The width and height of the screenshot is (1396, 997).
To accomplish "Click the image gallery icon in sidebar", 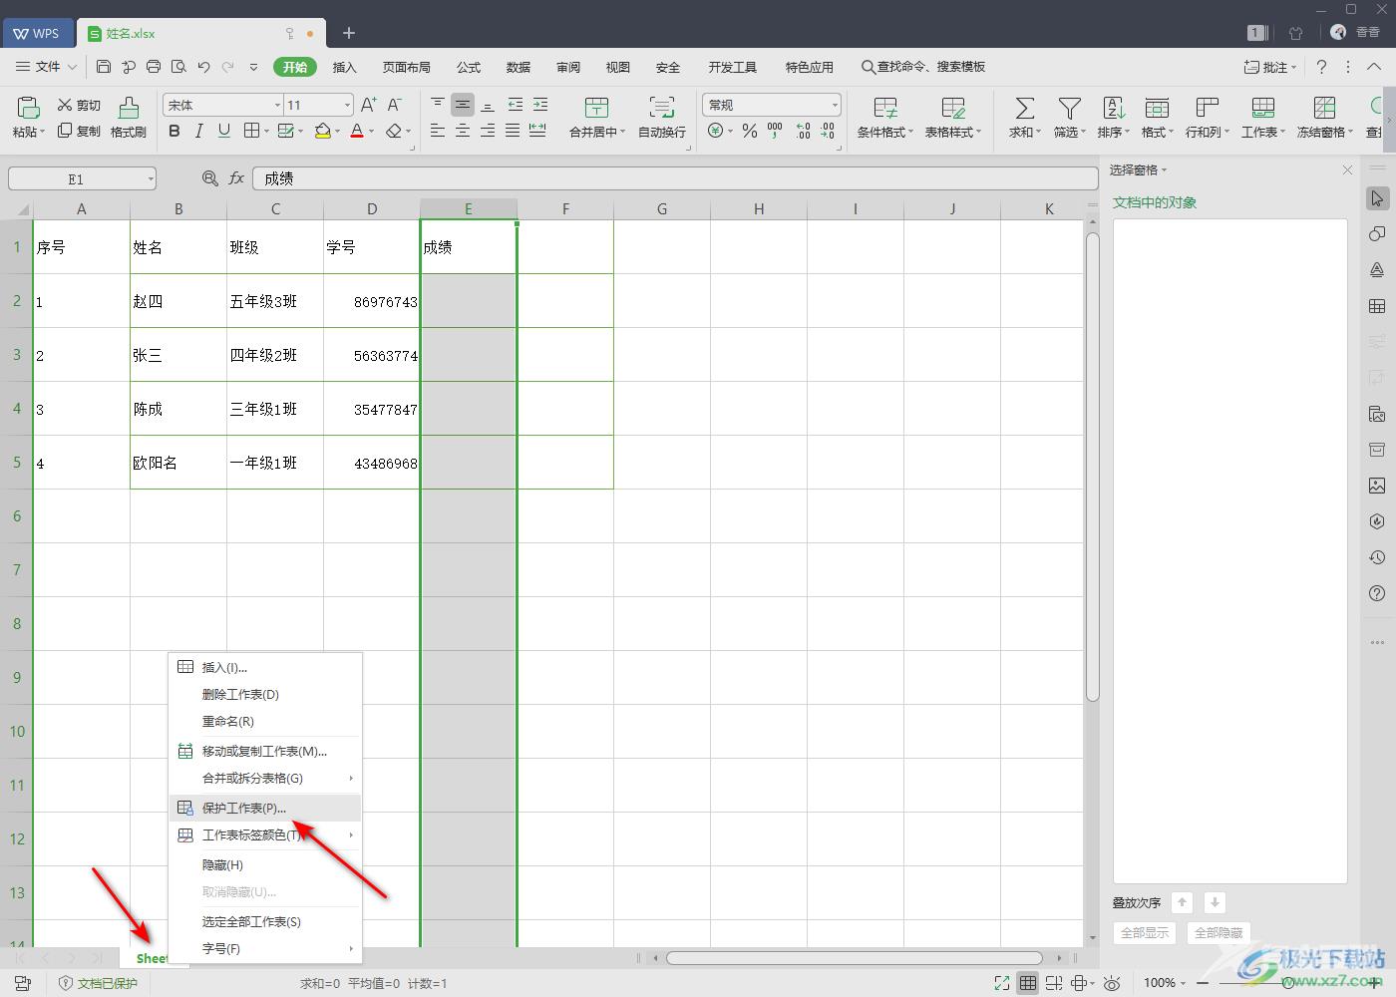I will point(1377,486).
